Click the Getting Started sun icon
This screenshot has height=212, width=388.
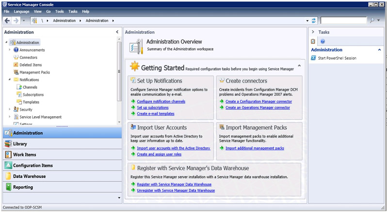point(134,66)
